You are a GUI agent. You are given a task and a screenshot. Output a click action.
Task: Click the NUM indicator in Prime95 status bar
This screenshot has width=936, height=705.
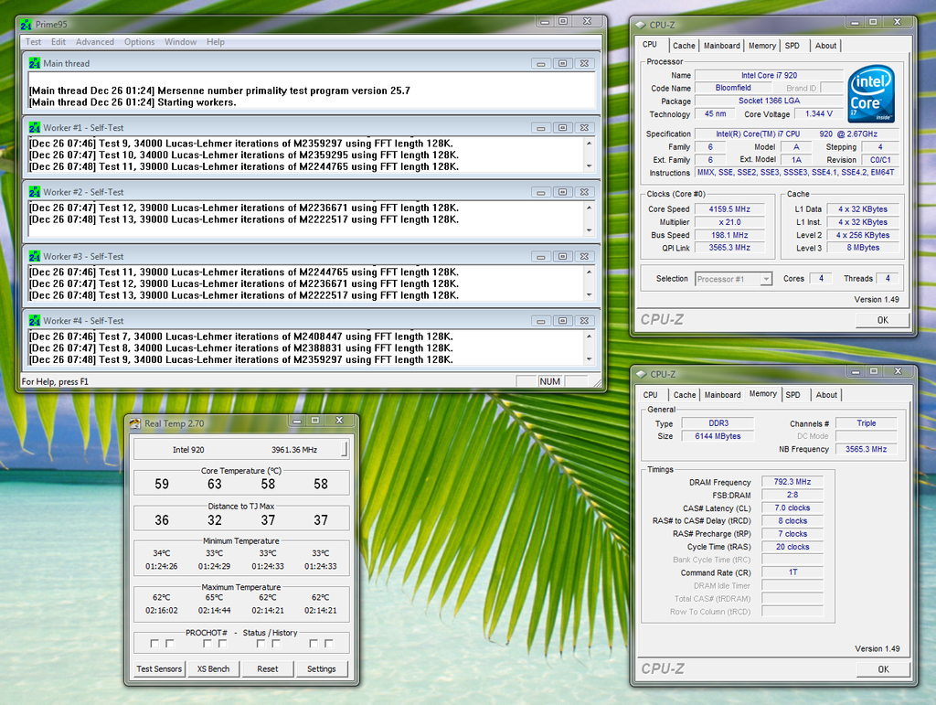click(549, 381)
